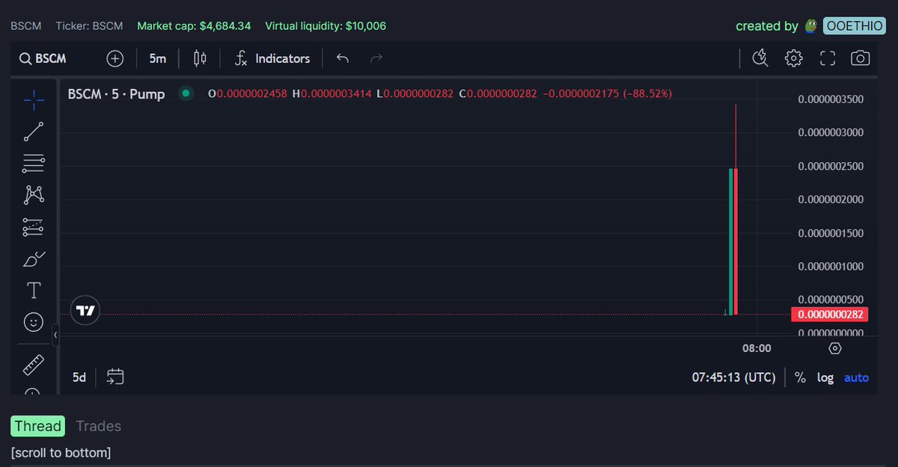
Task: Switch to the Thread tab
Action: [37, 426]
